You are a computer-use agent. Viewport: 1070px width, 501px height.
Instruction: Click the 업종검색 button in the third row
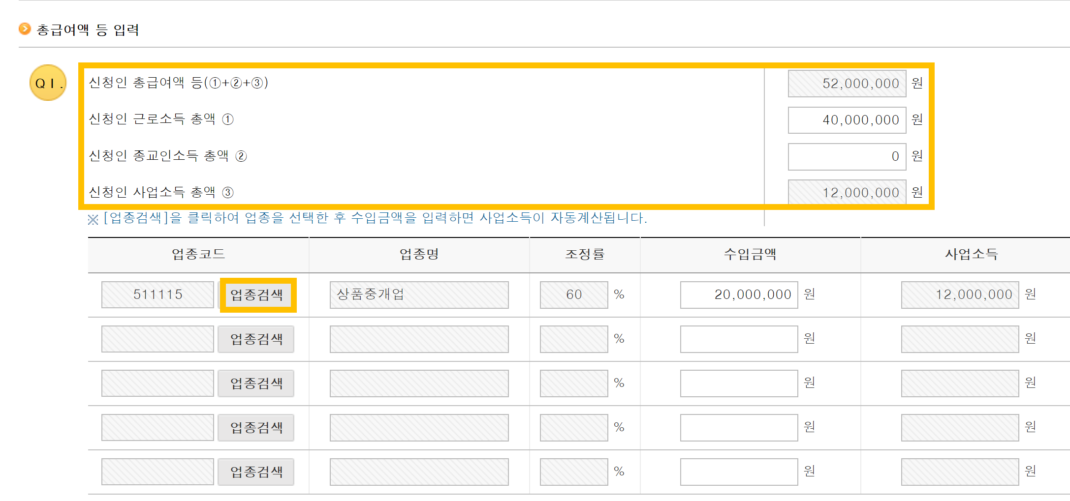click(255, 383)
